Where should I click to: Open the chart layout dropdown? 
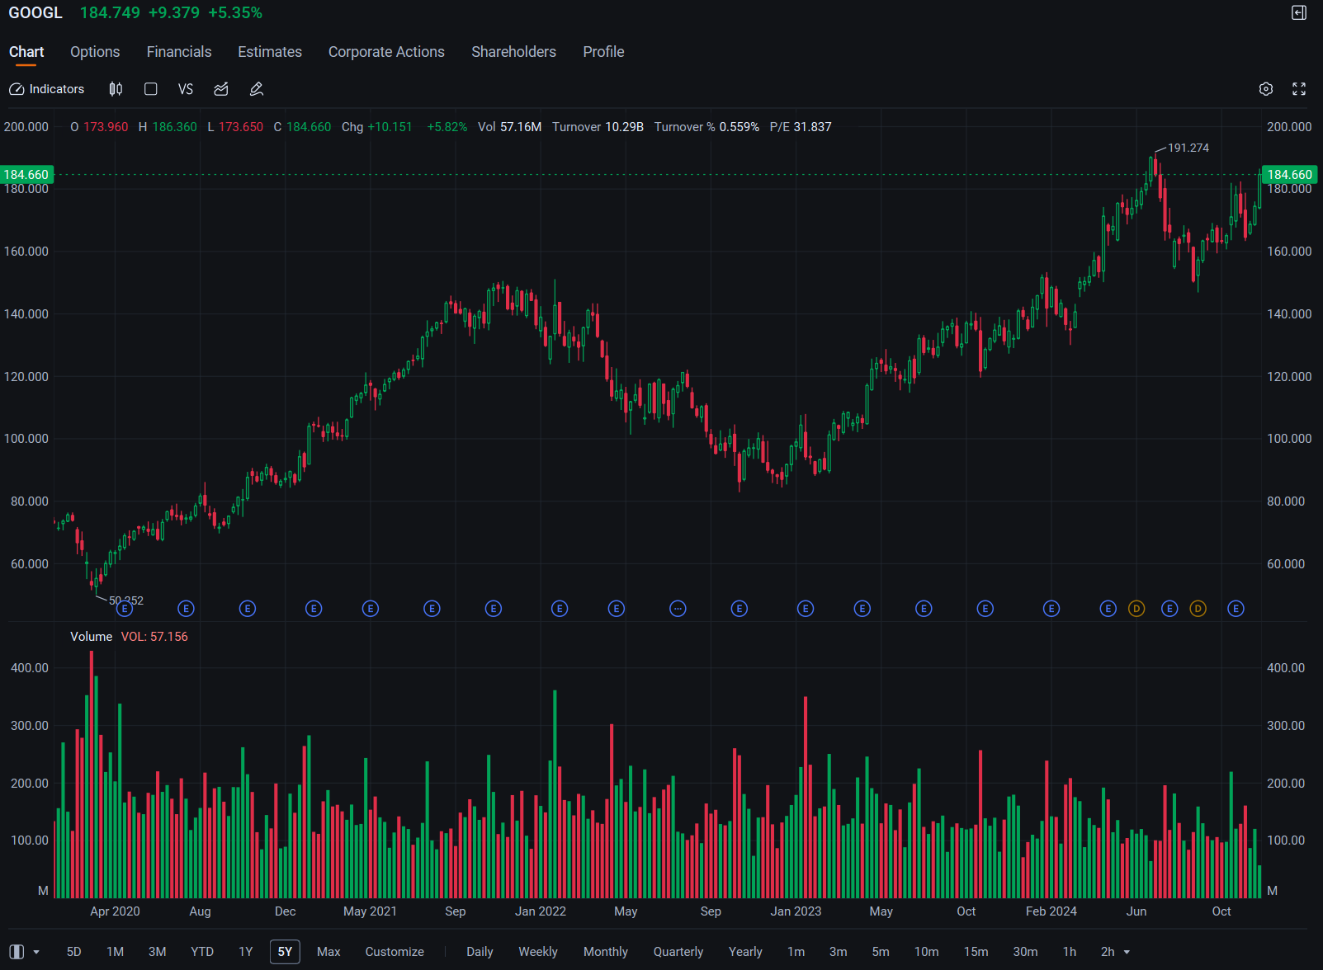pyautogui.click(x=24, y=952)
